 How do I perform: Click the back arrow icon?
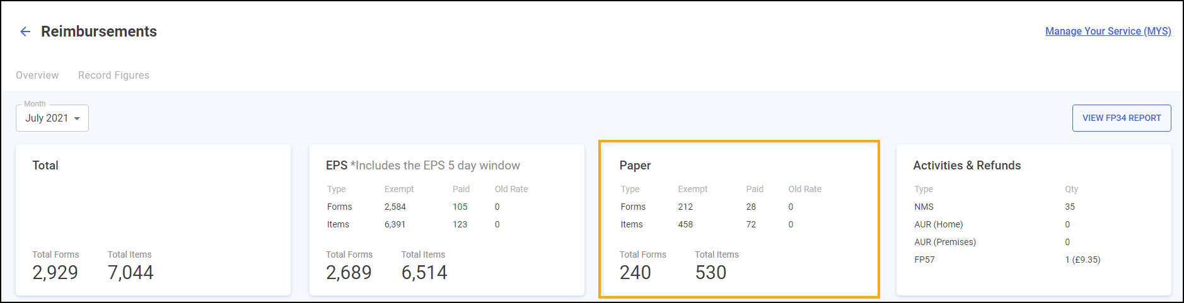(x=25, y=31)
